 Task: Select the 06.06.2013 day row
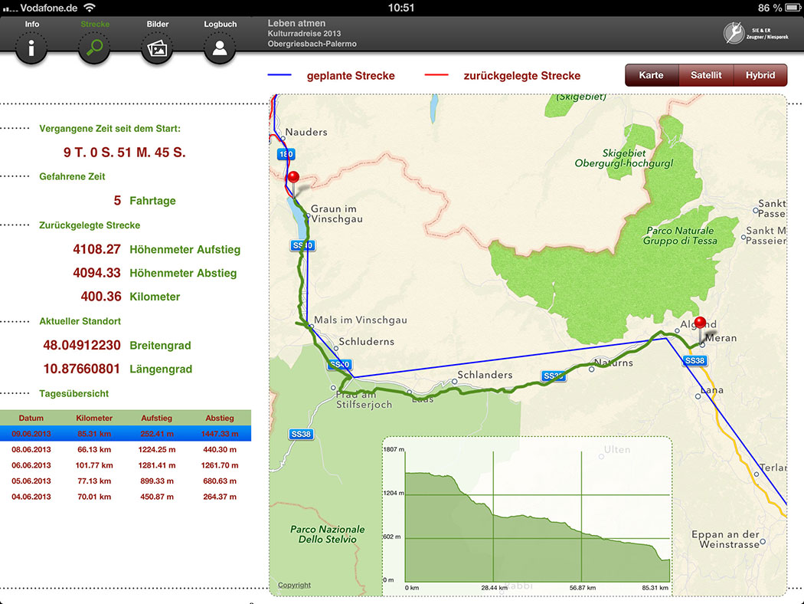126,465
